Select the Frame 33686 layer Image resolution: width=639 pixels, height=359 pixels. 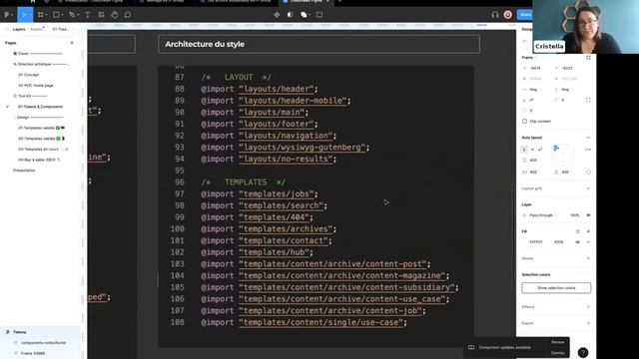[33, 353]
